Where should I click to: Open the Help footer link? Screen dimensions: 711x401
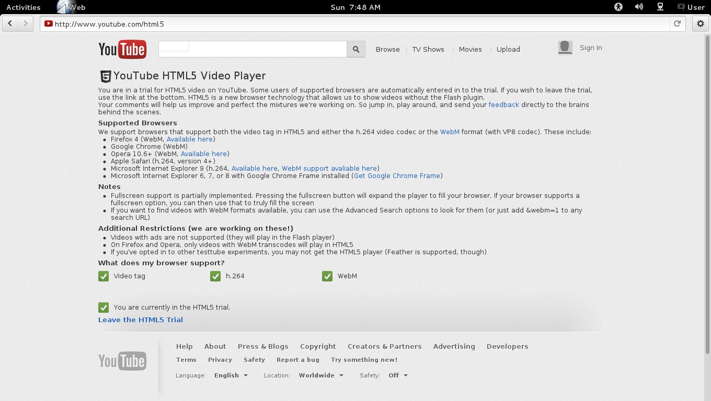(185, 346)
